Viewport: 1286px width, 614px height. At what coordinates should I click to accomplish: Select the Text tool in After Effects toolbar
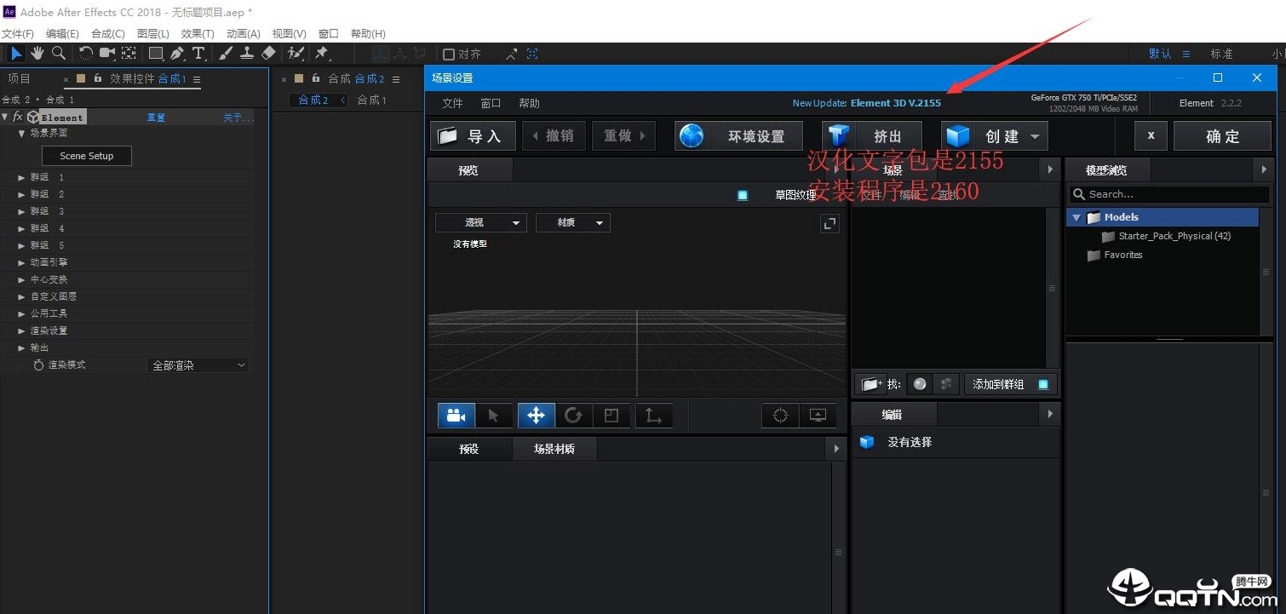coord(198,53)
